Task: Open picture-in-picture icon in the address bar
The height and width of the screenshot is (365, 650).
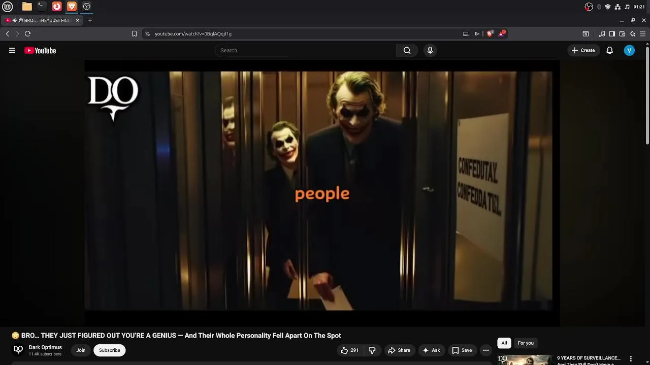Action: [x=466, y=34]
